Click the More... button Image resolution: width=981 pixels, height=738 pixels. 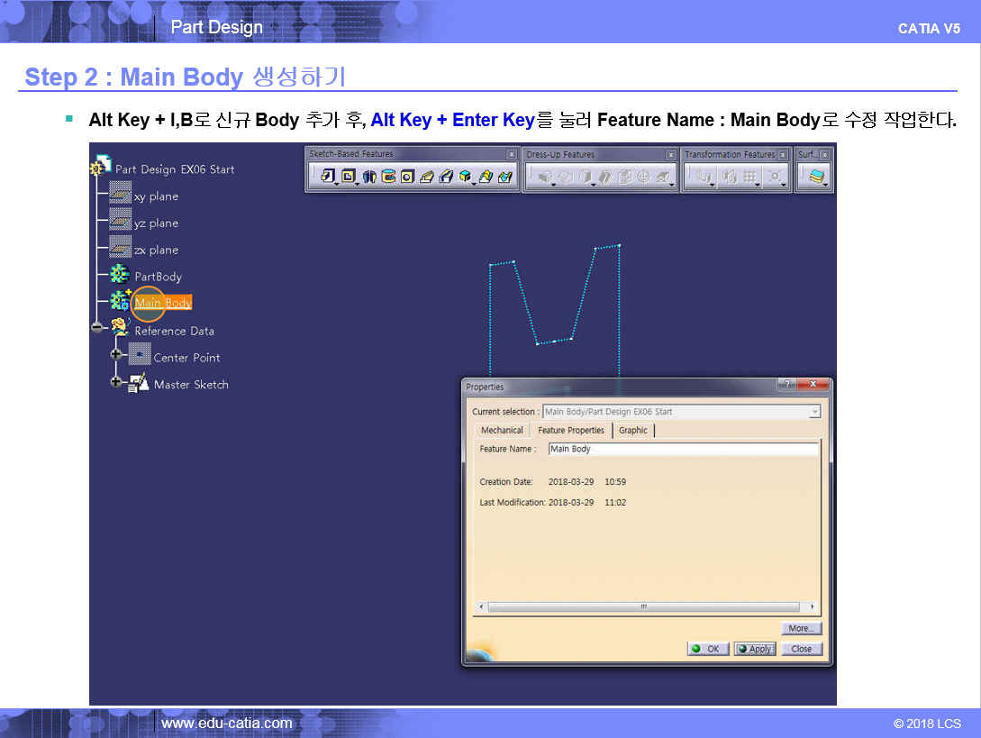click(x=801, y=628)
